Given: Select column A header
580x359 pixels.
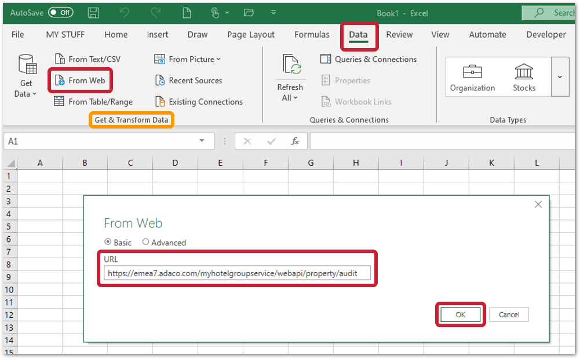Looking at the screenshot, I should 40,163.
